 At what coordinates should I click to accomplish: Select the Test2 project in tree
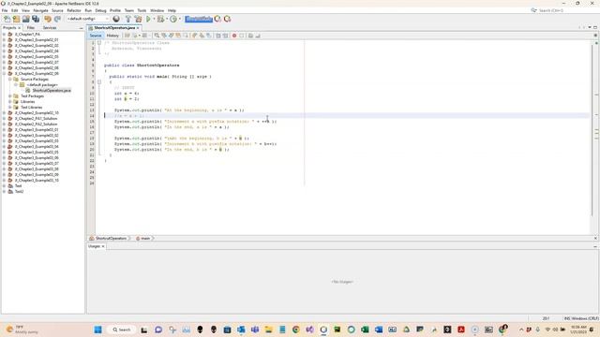click(19, 191)
